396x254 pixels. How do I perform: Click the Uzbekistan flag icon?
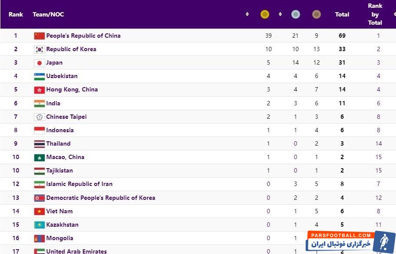click(x=40, y=76)
